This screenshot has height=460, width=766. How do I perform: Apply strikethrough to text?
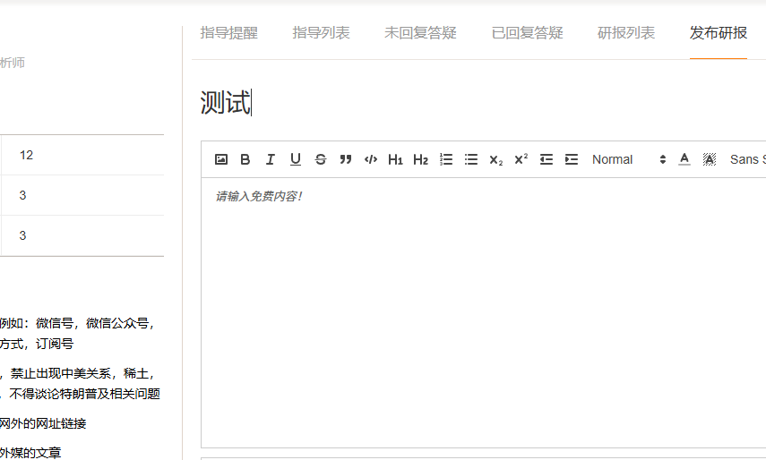click(x=321, y=159)
